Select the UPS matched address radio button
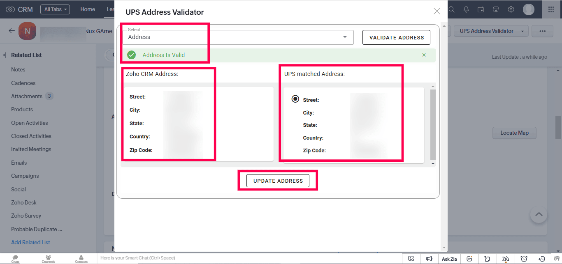This screenshot has width=562, height=264. coord(295,99)
